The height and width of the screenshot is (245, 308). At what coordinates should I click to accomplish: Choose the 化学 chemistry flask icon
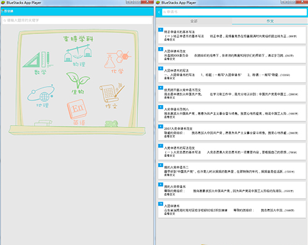click(x=118, y=61)
